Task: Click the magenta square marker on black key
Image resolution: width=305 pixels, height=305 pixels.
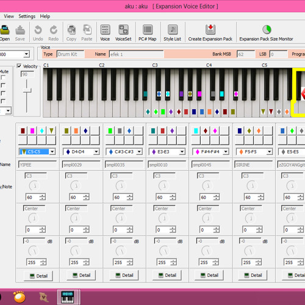Action: pyautogui.click(x=199, y=94)
